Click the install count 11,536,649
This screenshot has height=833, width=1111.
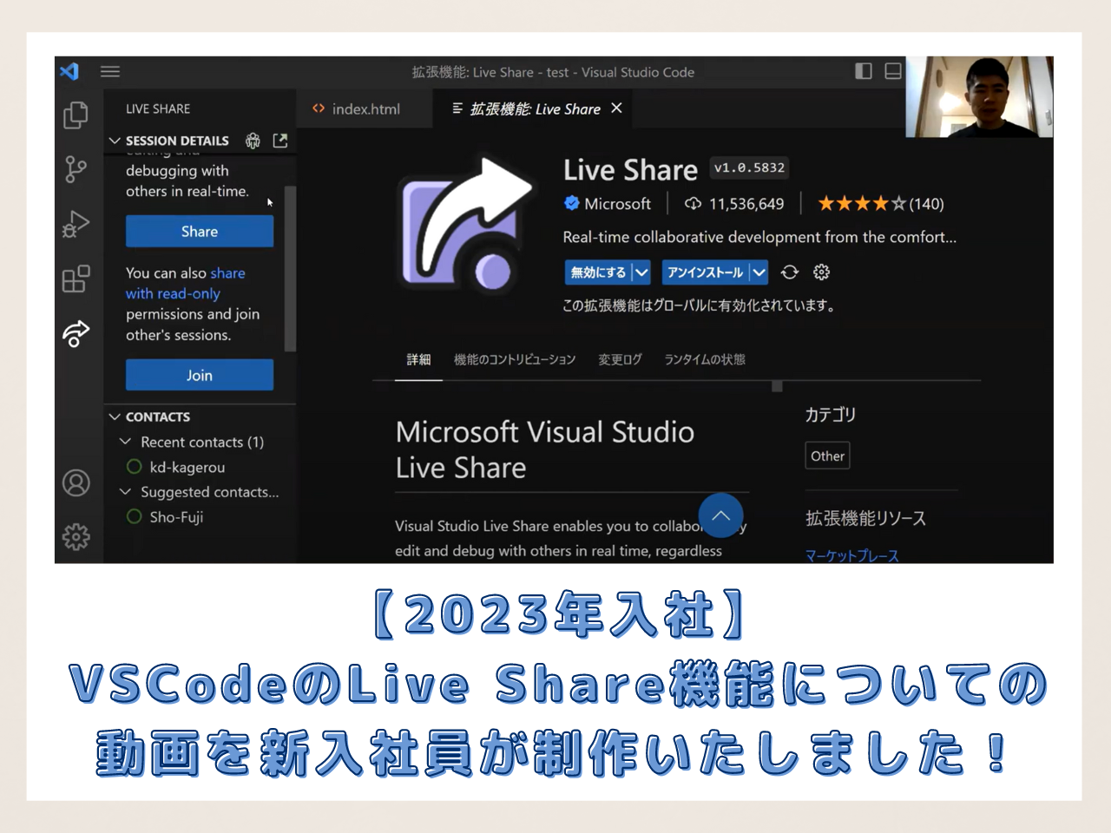coord(746,203)
